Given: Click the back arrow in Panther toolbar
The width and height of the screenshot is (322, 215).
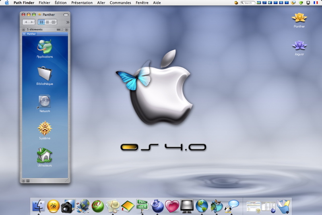Looking at the screenshot, I should [26, 22].
